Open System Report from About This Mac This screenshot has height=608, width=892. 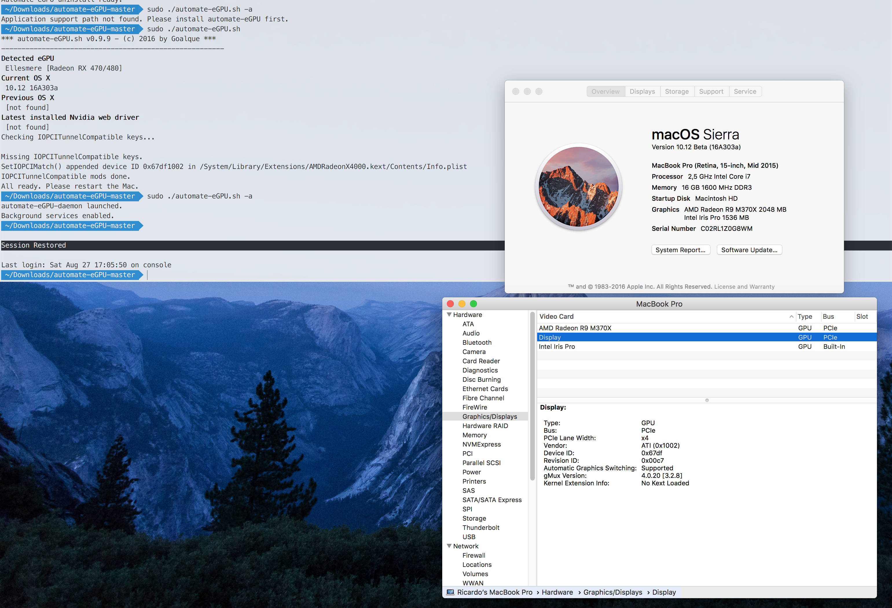680,250
